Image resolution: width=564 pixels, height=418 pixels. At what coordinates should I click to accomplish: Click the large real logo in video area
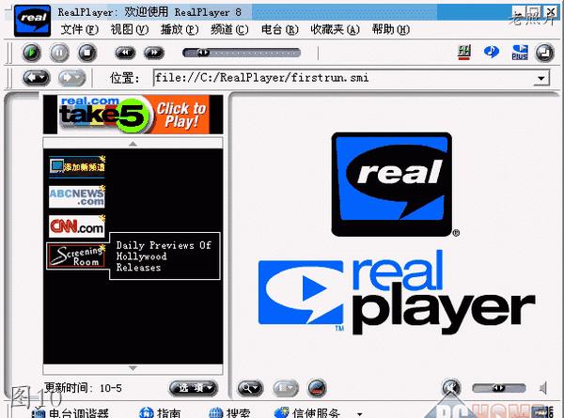(392, 184)
